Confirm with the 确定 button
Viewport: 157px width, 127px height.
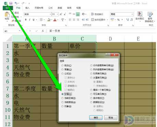pyautogui.click(x=96, y=117)
